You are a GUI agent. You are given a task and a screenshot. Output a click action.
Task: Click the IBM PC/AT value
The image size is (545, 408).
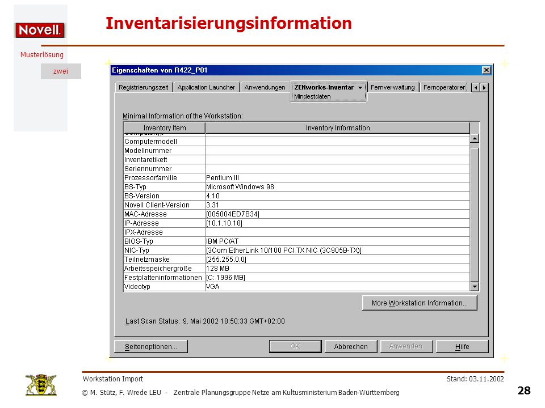pyautogui.click(x=222, y=241)
